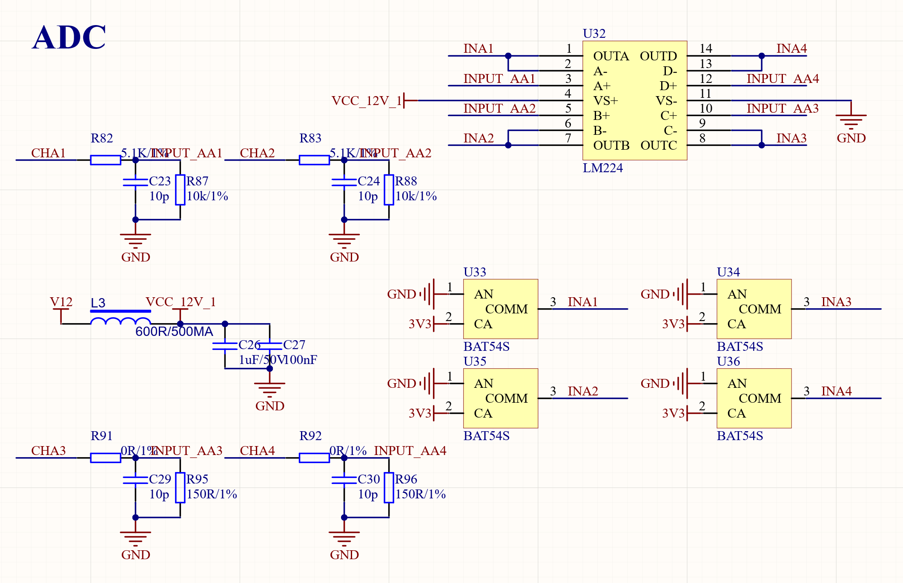This screenshot has height=583, width=903.
Task: Select the U36 BAT54S diode block
Action: point(754,398)
